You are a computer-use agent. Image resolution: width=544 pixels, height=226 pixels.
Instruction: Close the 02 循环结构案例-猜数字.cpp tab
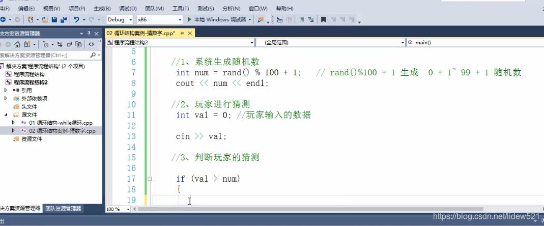point(190,33)
